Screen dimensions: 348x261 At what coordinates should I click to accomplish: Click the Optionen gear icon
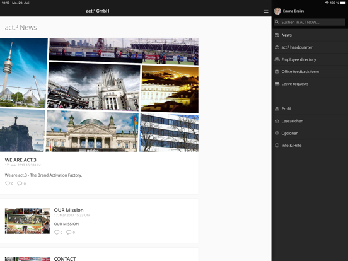277,133
